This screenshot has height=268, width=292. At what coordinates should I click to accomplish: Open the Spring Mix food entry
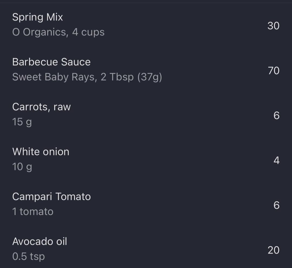[146, 25]
